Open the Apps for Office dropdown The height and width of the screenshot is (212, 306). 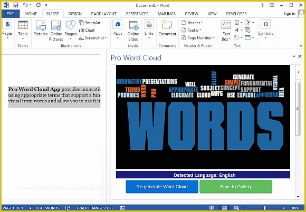118,29
